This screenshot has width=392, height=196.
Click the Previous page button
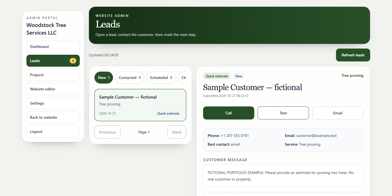pyautogui.click(x=108, y=132)
